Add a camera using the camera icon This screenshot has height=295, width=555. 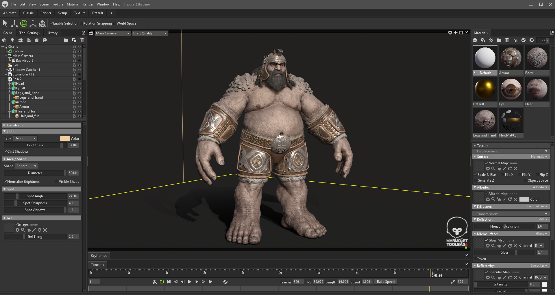(21, 40)
